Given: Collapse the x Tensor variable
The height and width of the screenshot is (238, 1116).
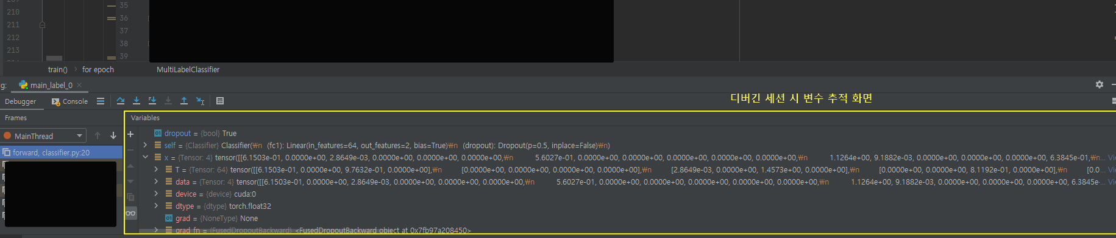Looking at the screenshot, I should pyautogui.click(x=145, y=157).
